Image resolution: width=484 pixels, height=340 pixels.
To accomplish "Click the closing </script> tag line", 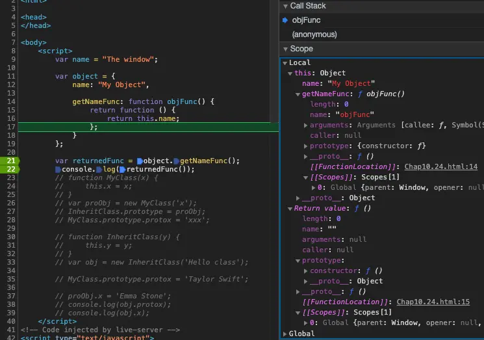I will [x=57, y=321].
